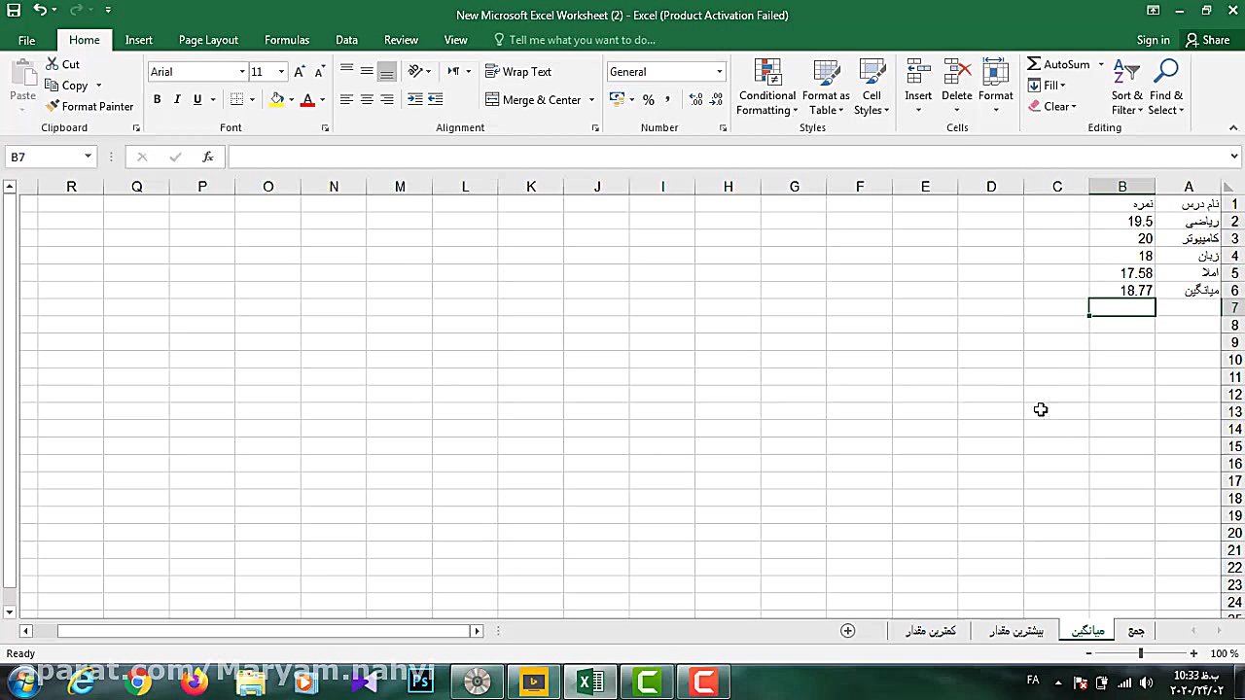Screen dimensions: 1245x700
Task: Open the Borders dropdown arrow
Action: [252, 100]
